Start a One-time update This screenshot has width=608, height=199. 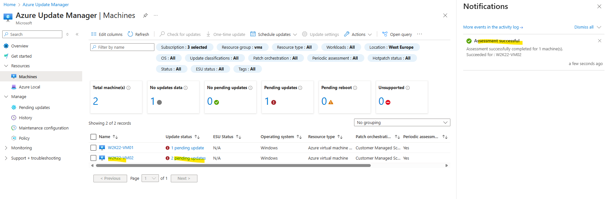(x=226, y=34)
